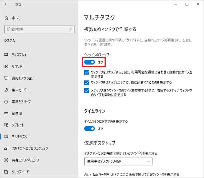Click 複数のウィンドウで作業する heading
Image resolution: width=204 pixels, height=178 pixels.
pos(110,29)
